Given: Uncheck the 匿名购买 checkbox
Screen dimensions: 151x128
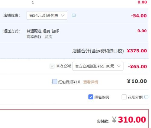Looking at the screenshot, I should click(x=91, y=97).
